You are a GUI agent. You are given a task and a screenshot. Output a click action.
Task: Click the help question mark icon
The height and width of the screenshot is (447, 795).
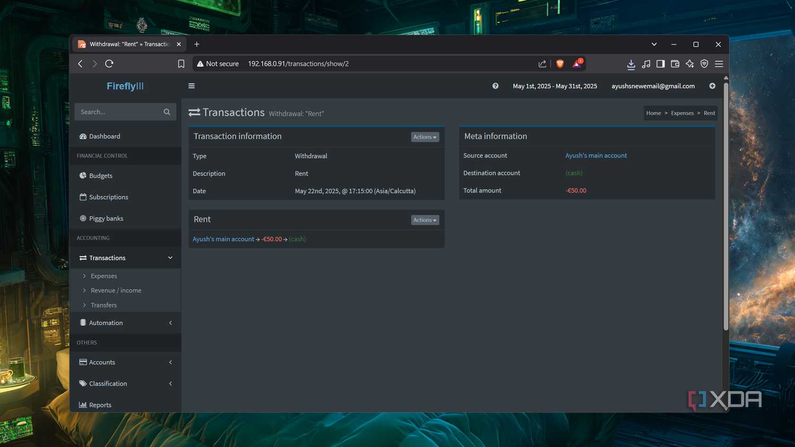click(496, 86)
